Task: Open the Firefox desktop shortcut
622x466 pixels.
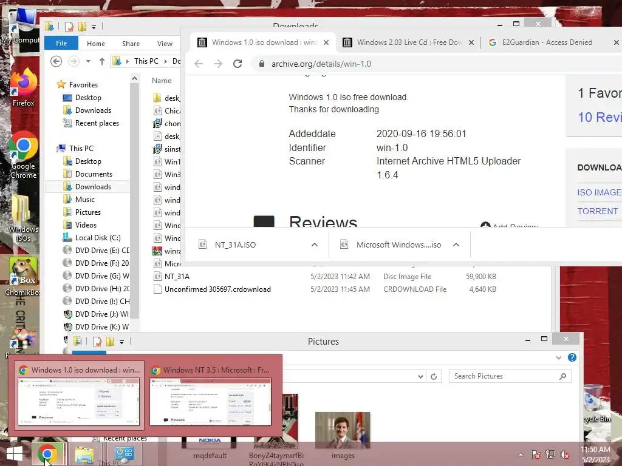Action: pyautogui.click(x=24, y=87)
